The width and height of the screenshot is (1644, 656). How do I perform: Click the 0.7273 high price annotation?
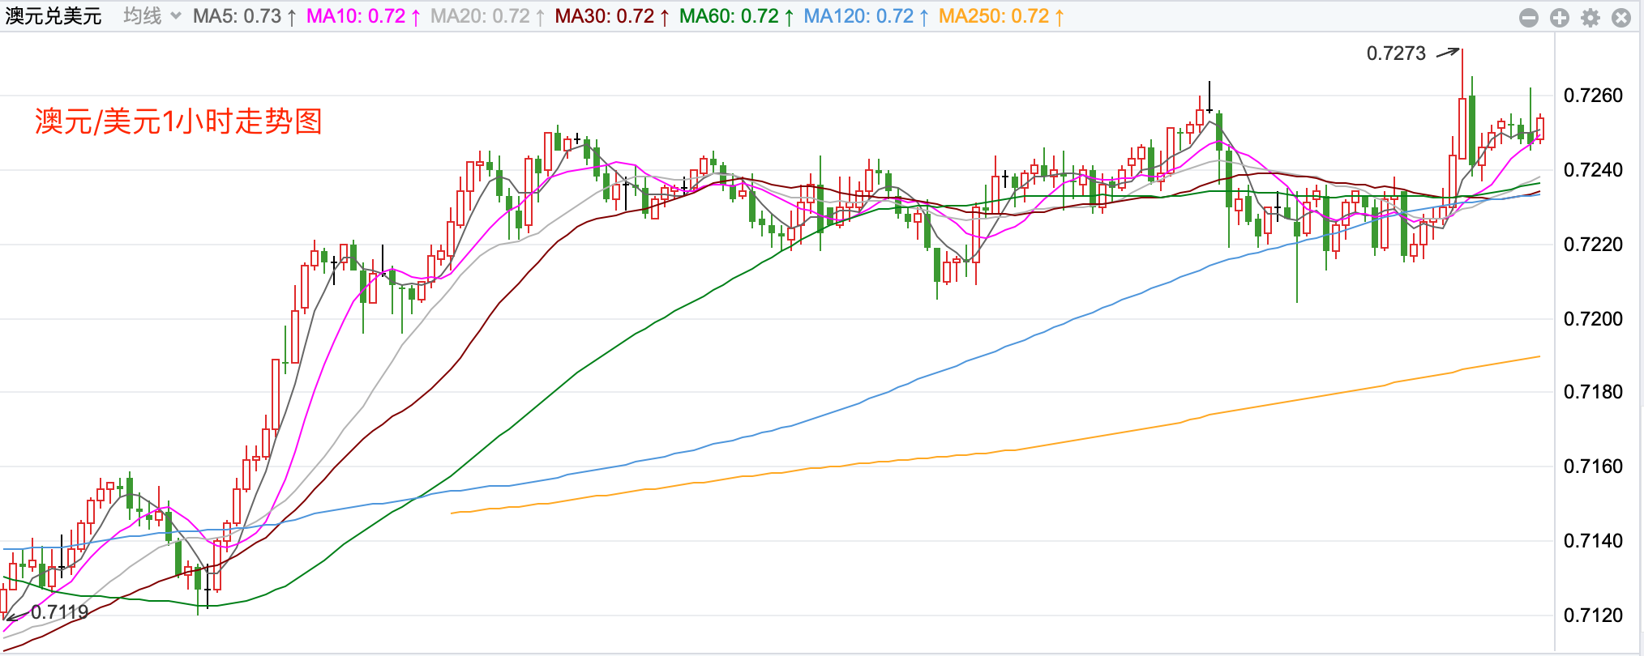click(1395, 53)
